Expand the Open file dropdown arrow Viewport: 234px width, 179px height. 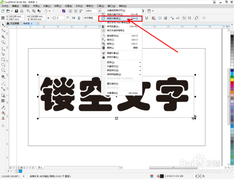tap(12, 11)
